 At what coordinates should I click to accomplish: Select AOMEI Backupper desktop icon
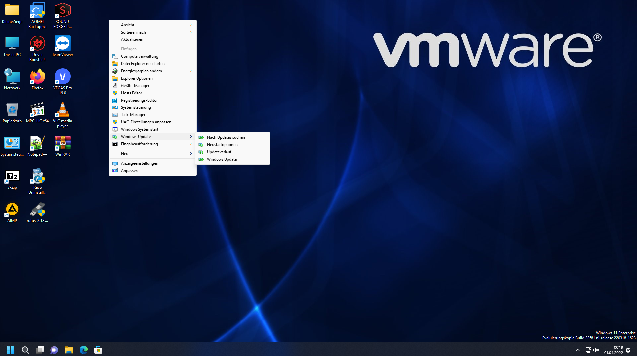click(x=38, y=16)
